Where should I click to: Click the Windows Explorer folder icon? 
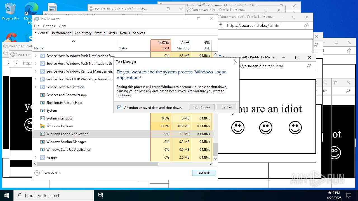click(x=43, y=126)
